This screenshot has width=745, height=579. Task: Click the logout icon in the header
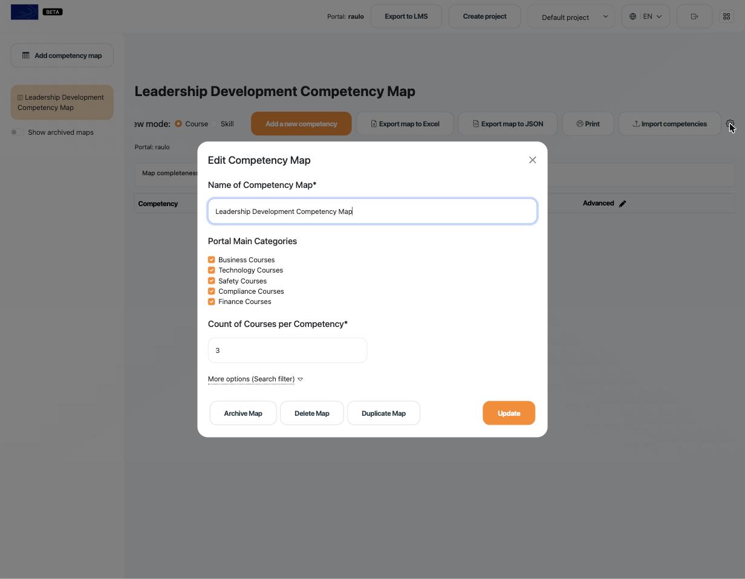pyautogui.click(x=694, y=16)
